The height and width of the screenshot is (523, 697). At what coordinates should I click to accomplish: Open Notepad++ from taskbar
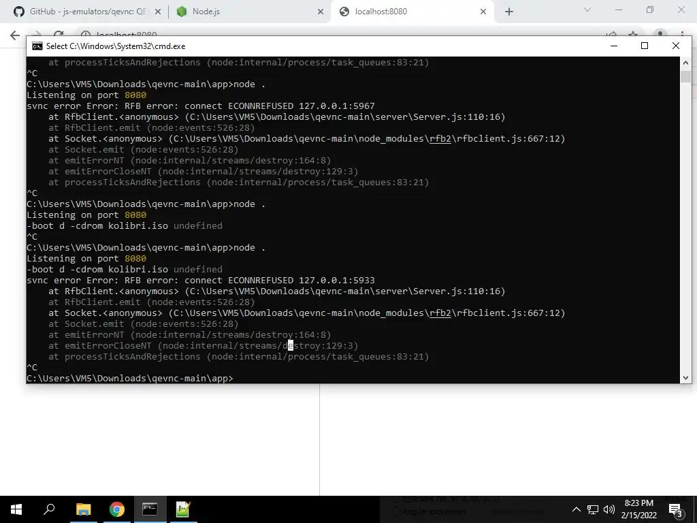click(x=183, y=509)
